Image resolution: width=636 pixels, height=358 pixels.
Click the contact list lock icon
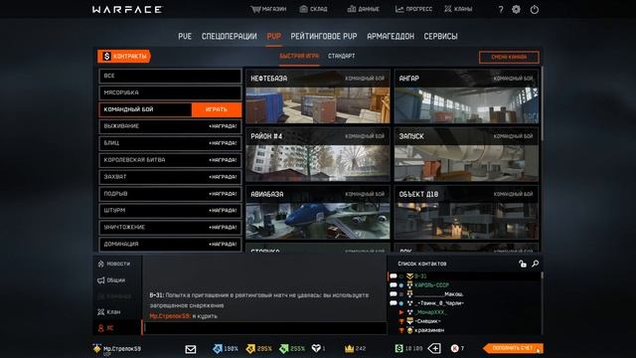[523, 264]
